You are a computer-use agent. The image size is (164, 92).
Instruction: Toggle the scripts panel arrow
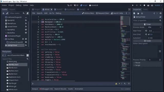coord(33,84)
